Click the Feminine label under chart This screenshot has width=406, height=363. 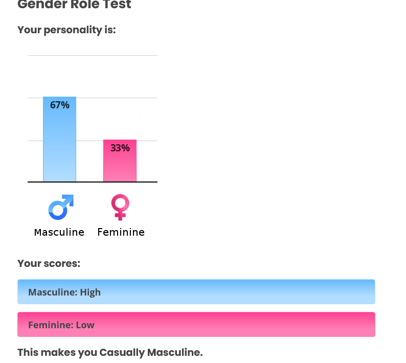(121, 232)
